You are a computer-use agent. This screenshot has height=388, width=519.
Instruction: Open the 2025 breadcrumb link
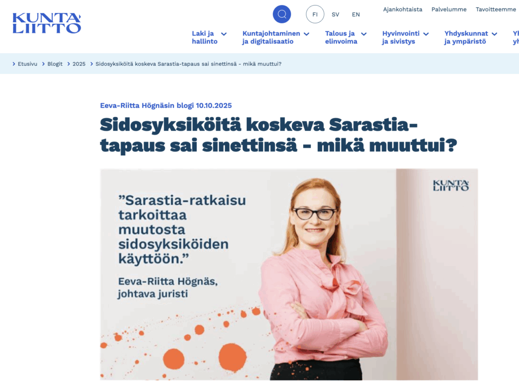point(79,64)
